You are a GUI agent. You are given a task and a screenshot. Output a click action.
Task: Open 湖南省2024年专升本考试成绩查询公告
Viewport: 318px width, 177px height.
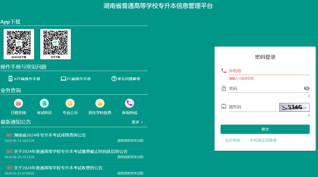[50, 135]
